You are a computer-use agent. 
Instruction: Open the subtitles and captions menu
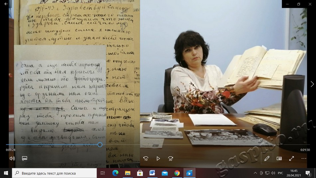click(25, 158)
